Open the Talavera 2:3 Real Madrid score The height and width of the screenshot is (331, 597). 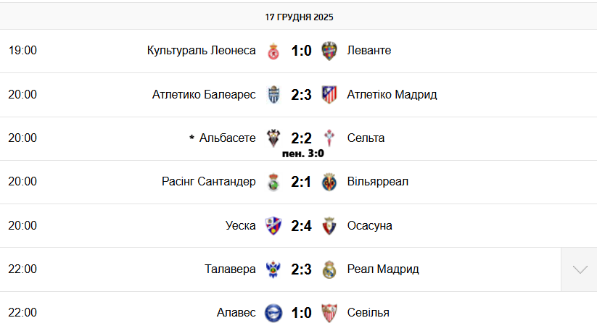click(x=301, y=269)
